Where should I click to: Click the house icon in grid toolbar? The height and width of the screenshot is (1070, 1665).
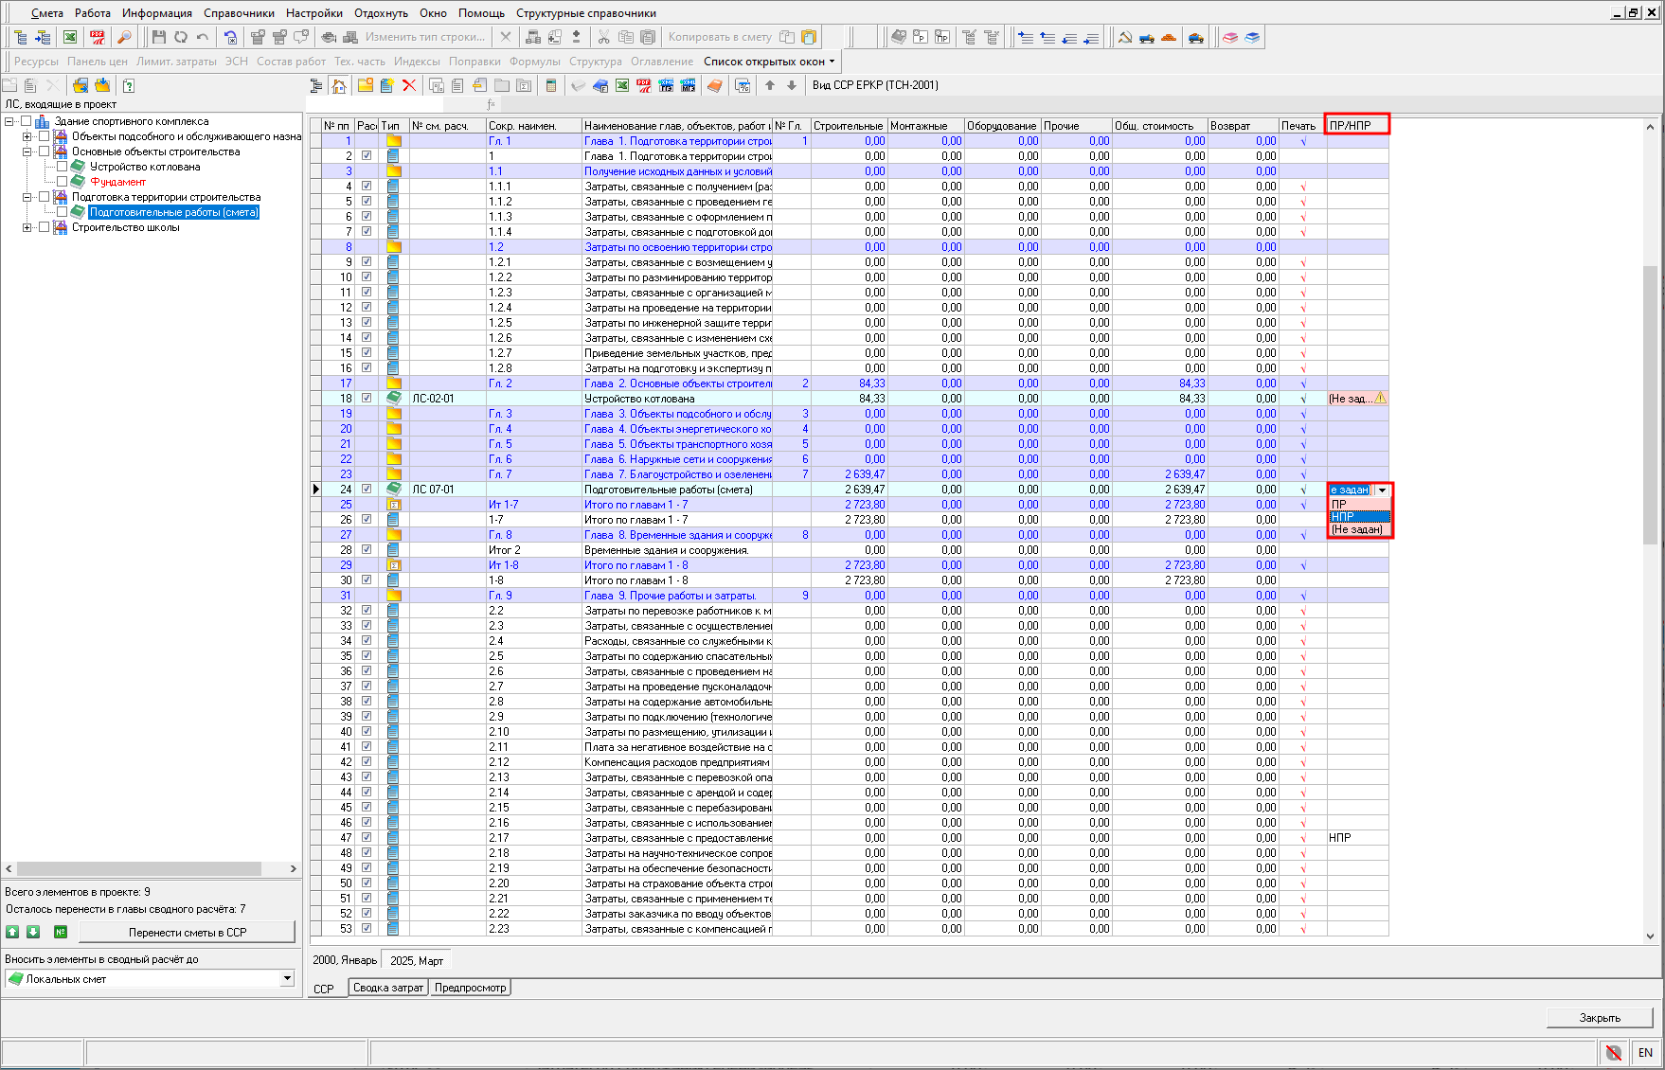coord(339,86)
